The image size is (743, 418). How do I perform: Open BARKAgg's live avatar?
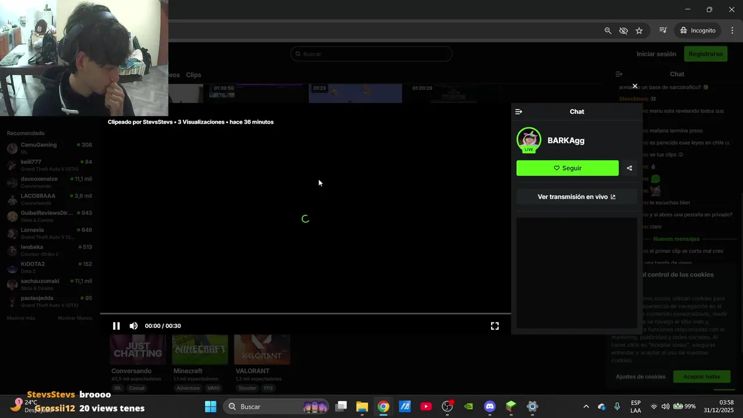coord(529,140)
